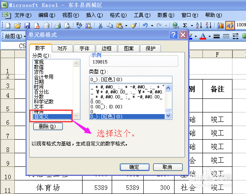
Task: Open the 100% zoom combo box
Action: [x=241, y=25]
